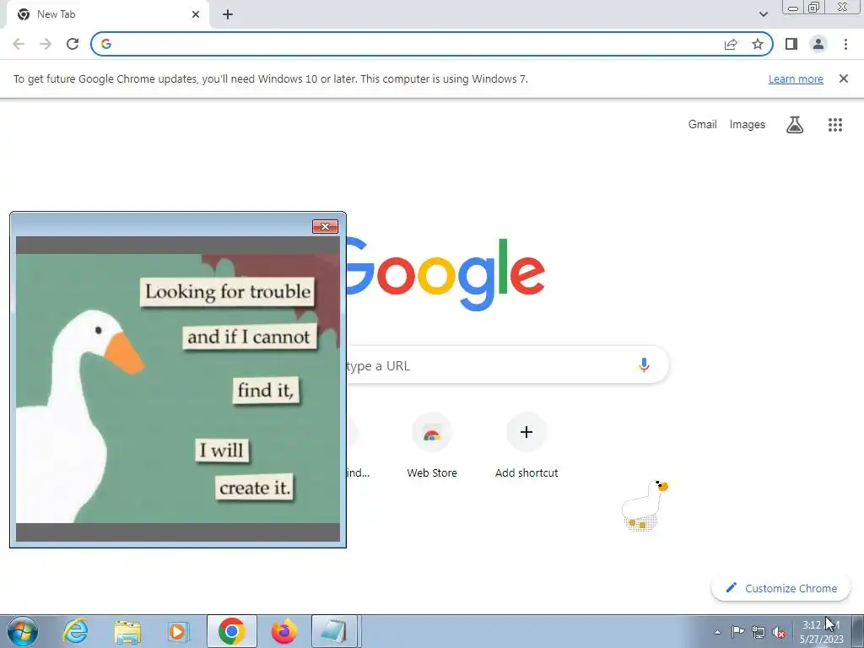Launch Firefox from the taskbar
This screenshot has width=864, height=648.
[283, 631]
